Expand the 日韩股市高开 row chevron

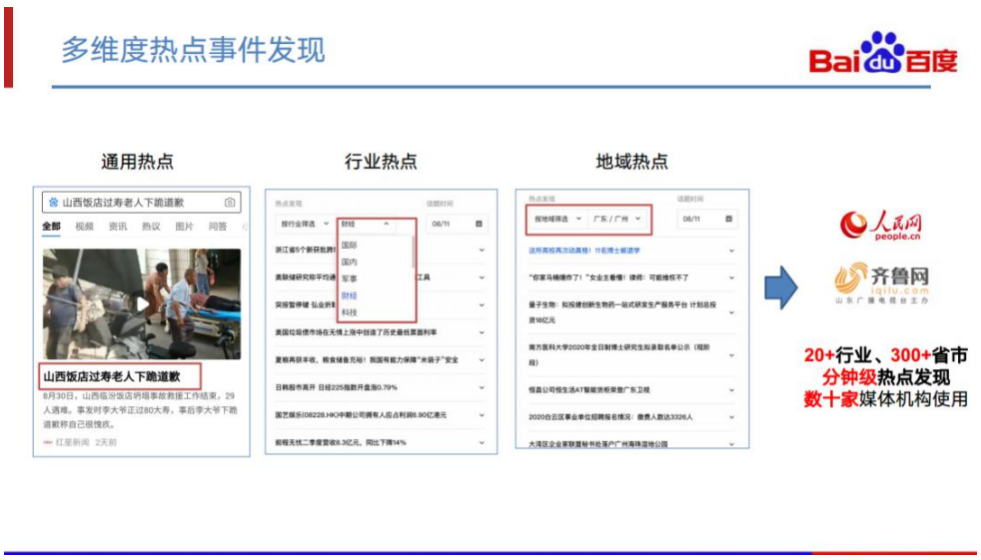click(x=482, y=387)
